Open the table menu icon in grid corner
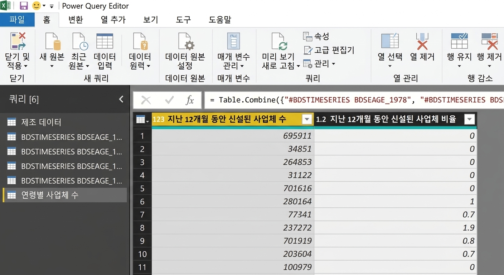Viewport: 504px width, 275px height. pos(142,120)
